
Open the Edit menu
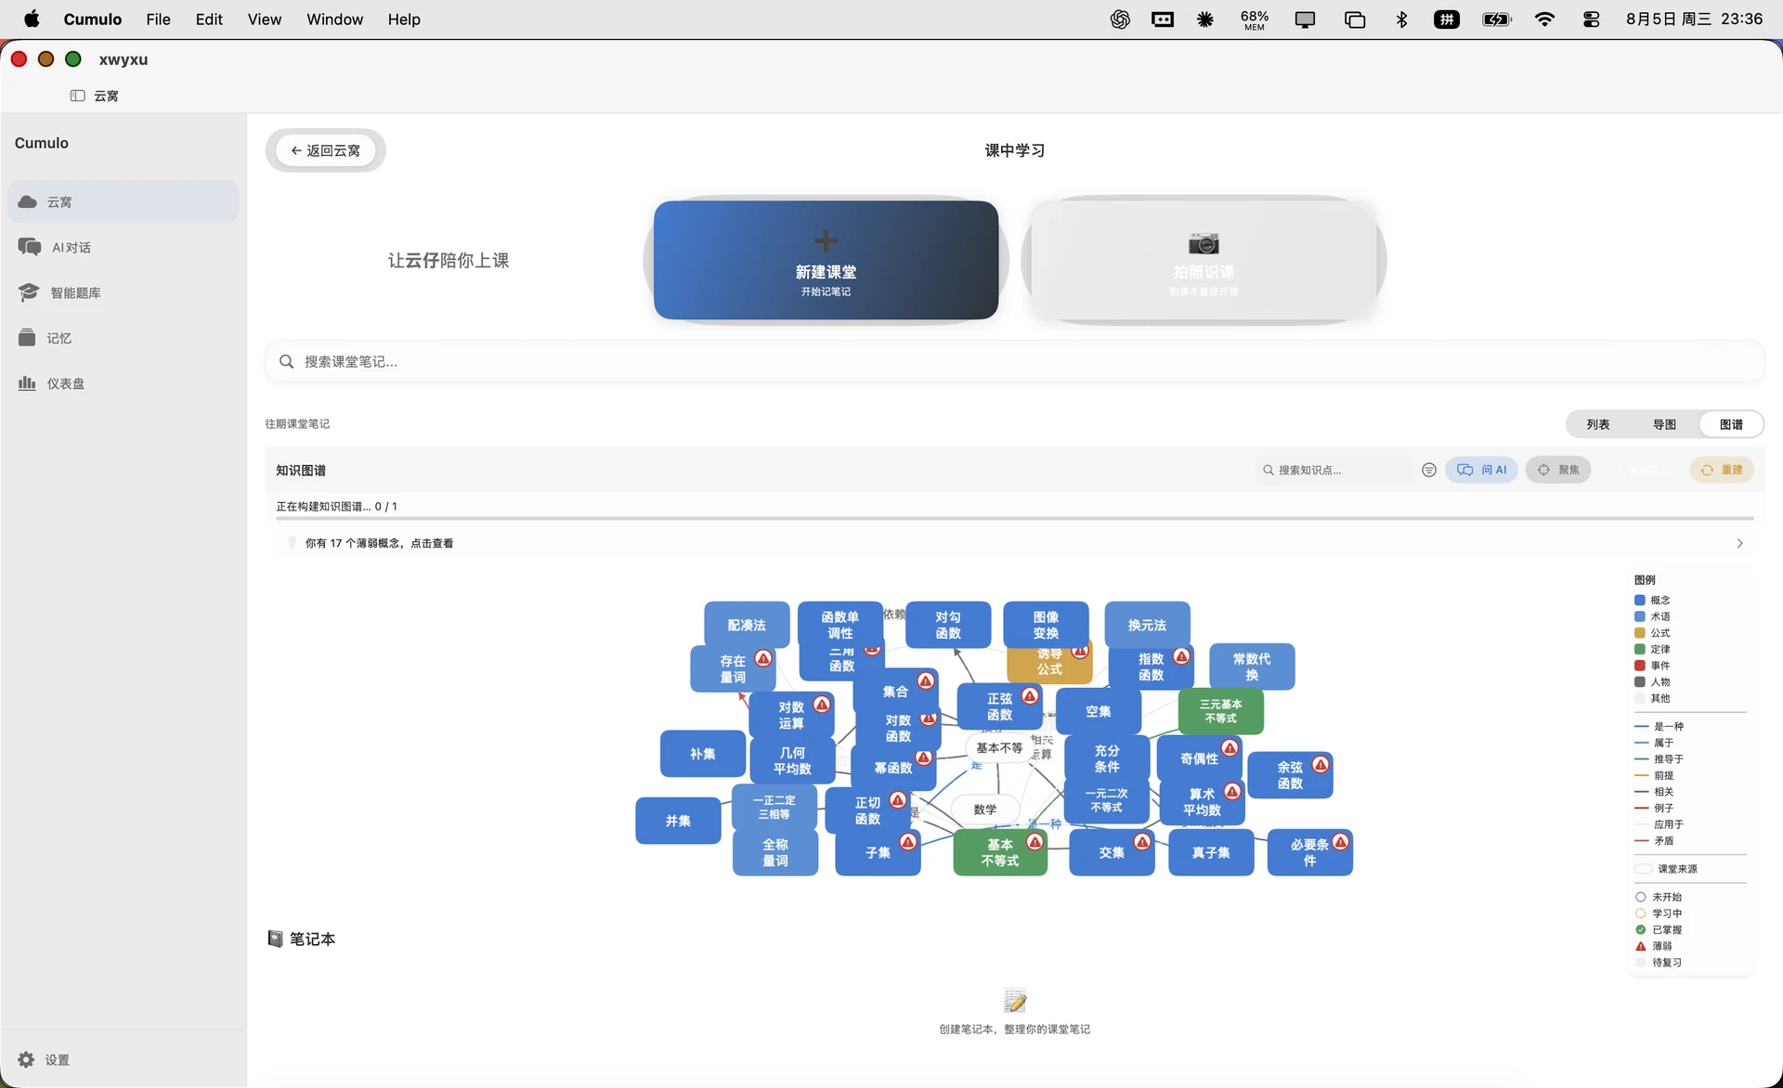coord(209,19)
